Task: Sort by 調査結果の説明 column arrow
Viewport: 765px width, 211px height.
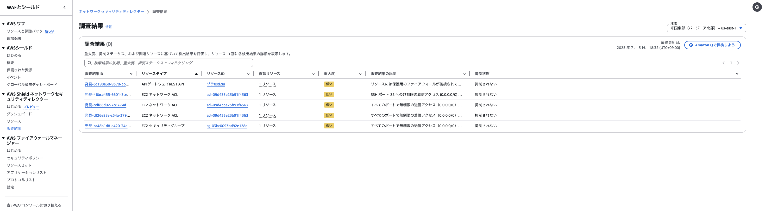Action: [x=465, y=74]
